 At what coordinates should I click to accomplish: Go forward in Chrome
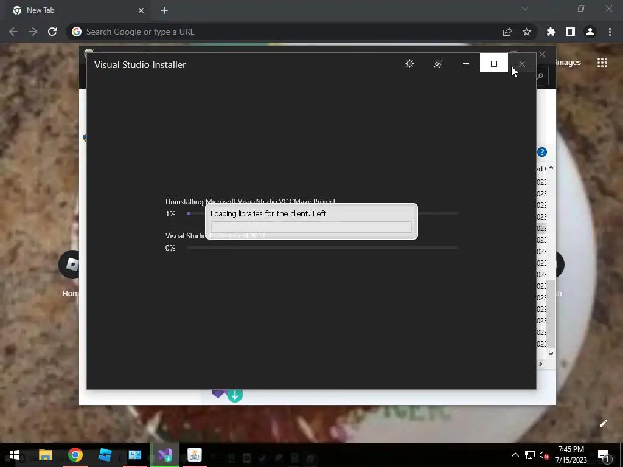click(x=33, y=32)
